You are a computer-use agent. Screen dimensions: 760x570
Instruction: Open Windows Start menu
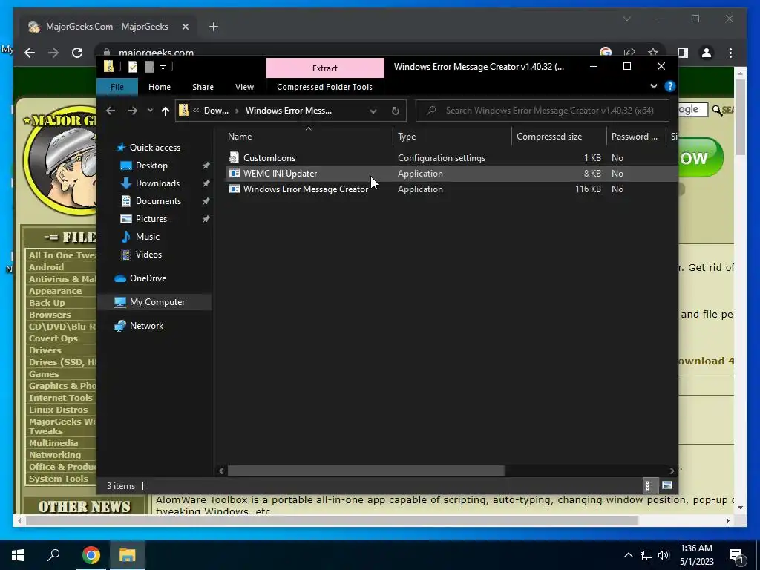[18, 555]
